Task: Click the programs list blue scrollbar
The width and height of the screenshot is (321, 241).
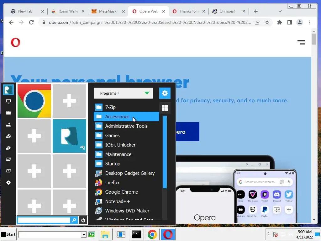Action: [165, 152]
